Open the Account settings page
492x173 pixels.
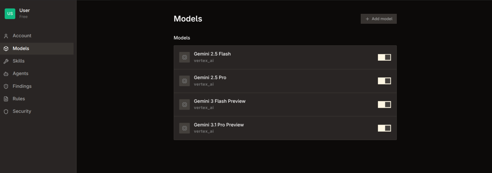point(22,36)
